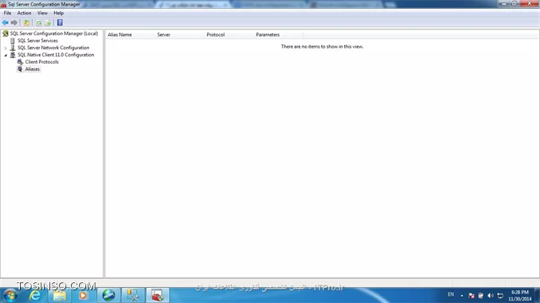Open the File menu
Viewport: 540px width, 303px height.
pos(7,13)
